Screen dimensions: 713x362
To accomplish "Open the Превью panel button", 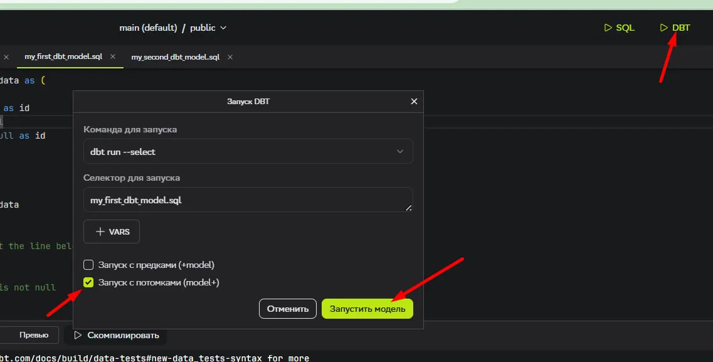I will tap(33, 335).
